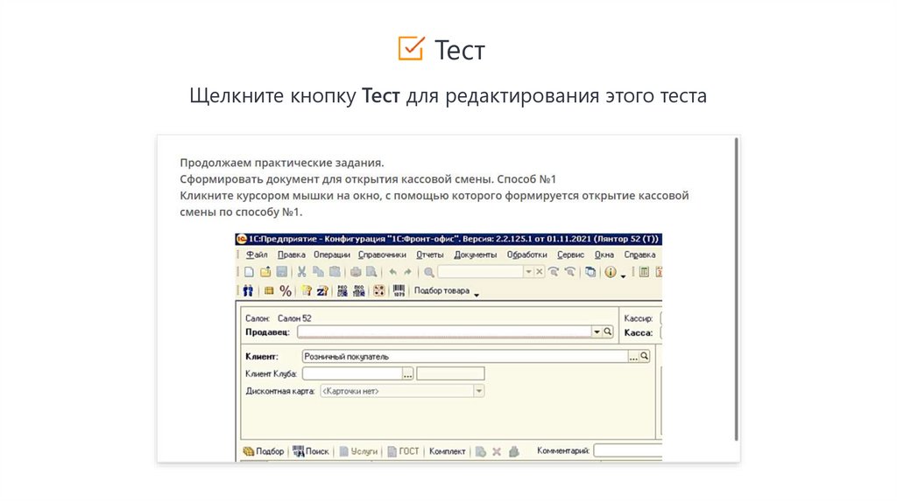
Task: Click the Услуги button
Action: click(358, 451)
